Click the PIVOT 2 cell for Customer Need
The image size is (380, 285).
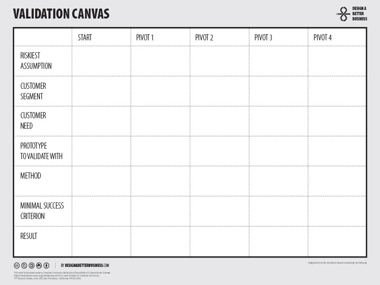coord(219,121)
